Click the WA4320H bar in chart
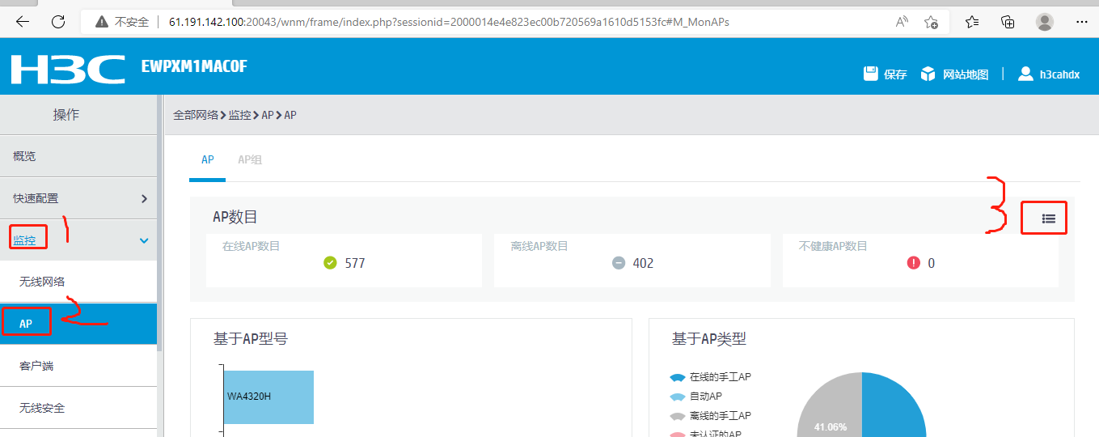This screenshot has width=1099, height=437. [x=268, y=397]
